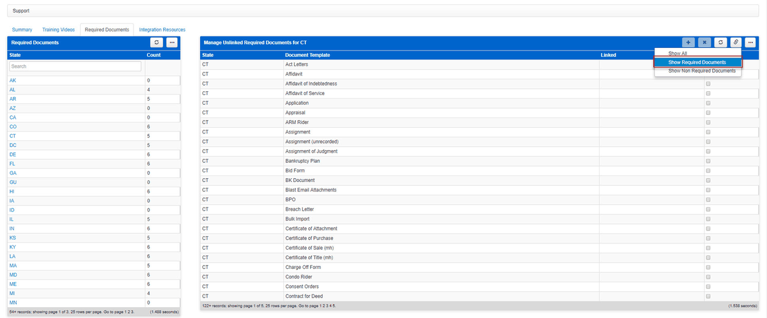Viewport: 767px width, 318px height.
Task: Sort by the Linked column header
Action: tap(608, 55)
